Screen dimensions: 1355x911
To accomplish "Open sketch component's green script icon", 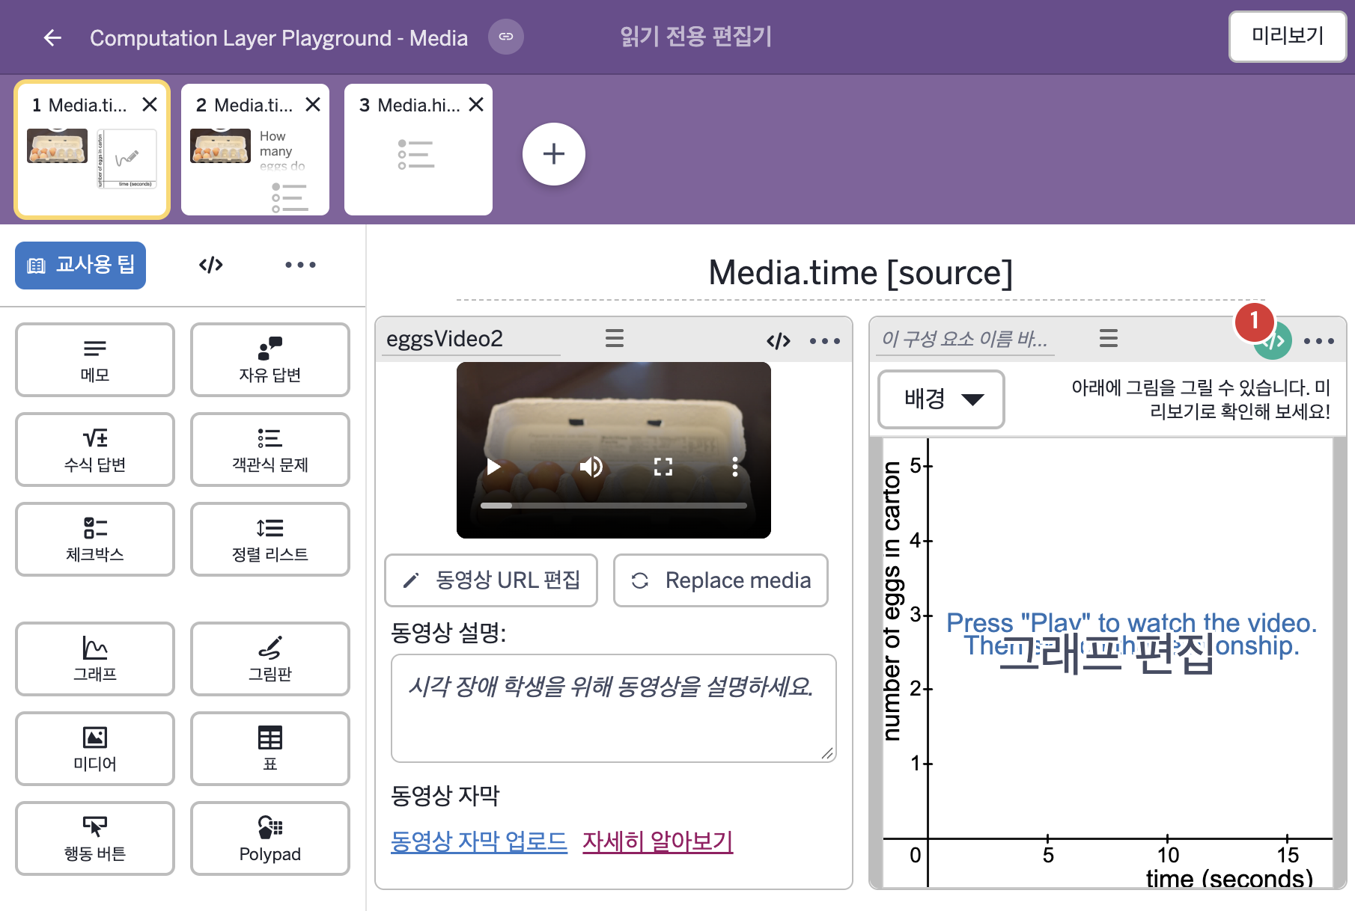I will coord(1273,341).
